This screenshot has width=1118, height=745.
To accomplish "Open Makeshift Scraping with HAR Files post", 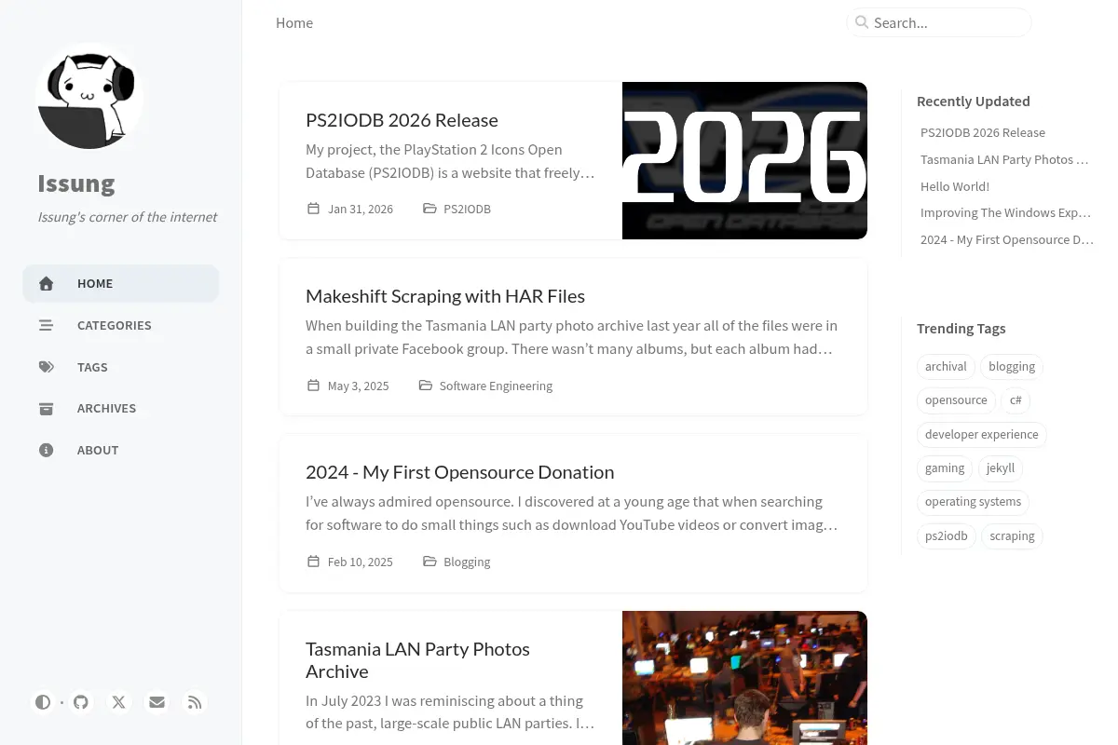I will point(445,296).
